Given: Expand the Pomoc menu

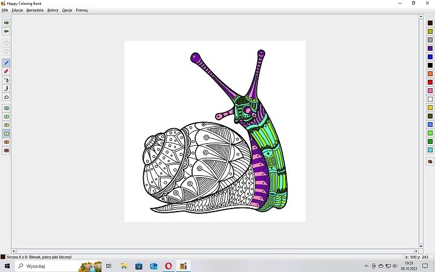Looking at the screenshot, I should [82, 10].
